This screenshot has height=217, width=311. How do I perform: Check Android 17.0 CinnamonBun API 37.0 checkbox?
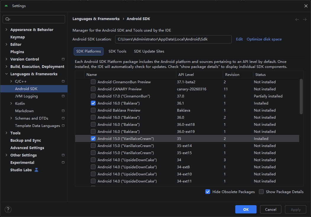coord(93,96)
